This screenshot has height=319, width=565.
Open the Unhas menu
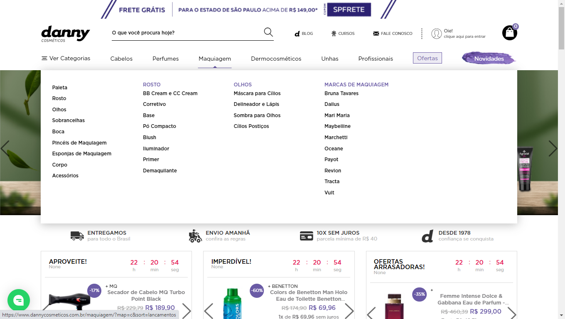[x=330, y=59]
